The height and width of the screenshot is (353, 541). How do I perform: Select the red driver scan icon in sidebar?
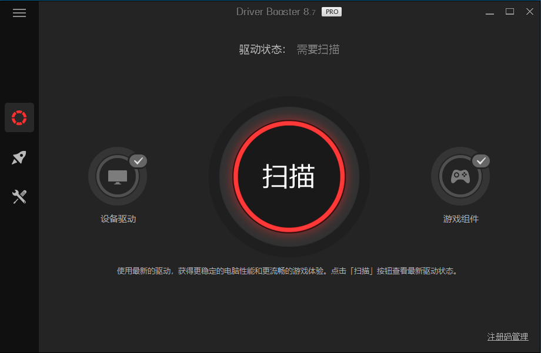[19, 117]
